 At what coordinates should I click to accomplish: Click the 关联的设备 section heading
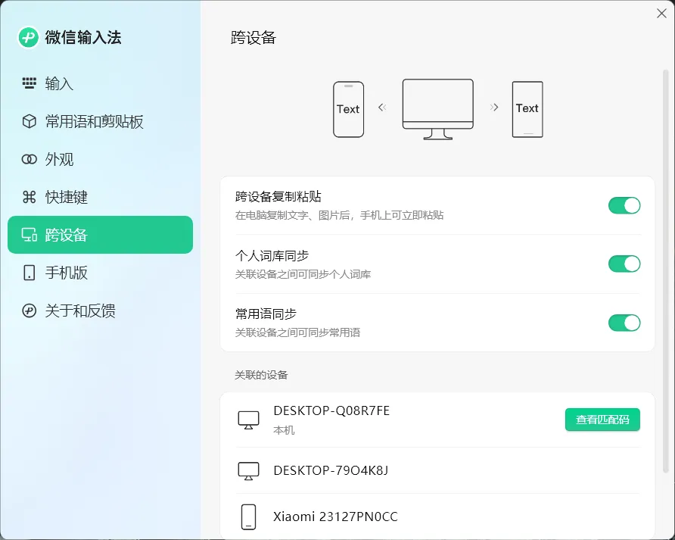click(261, 375)
